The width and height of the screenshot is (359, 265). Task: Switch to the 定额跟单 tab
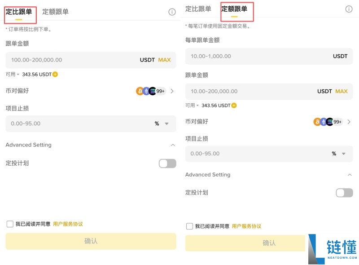[x=236, y=9]
